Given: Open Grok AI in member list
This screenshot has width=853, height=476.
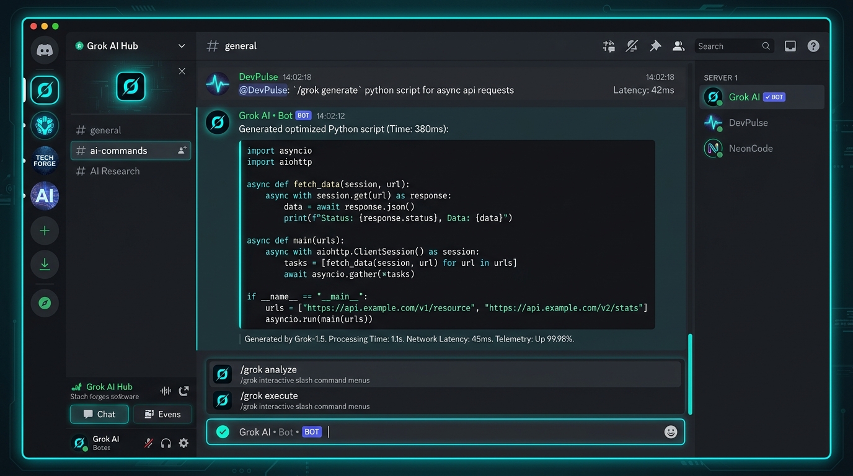Looking at the screenshot, I should click(x=762, y=97).
